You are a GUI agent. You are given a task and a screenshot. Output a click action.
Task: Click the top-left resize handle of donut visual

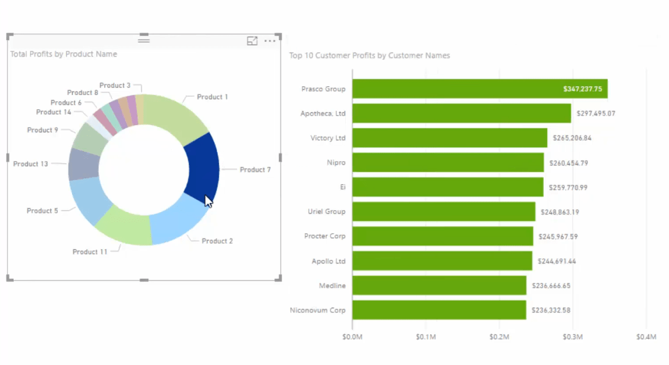pos(10,36)
